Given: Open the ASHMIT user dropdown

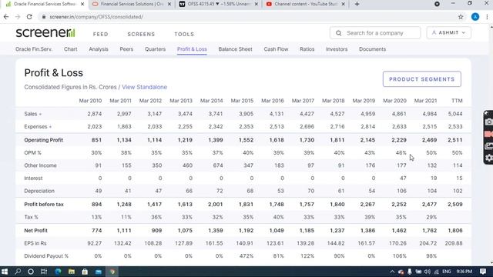Looking at the screenshot, I should tap(448, 32).
